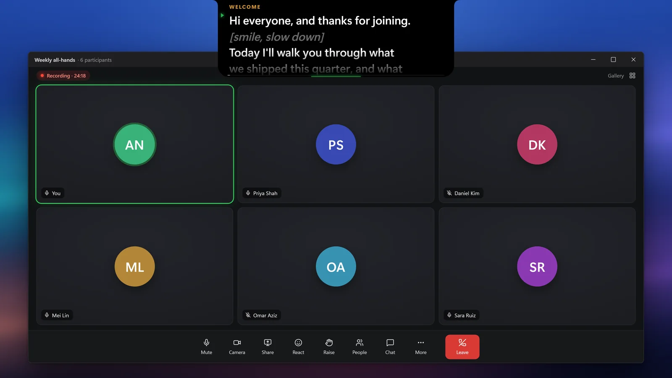Click Daniel Kim's muted mic icon
The width and height of the screenshot is (672, 378).
point(449,193)
